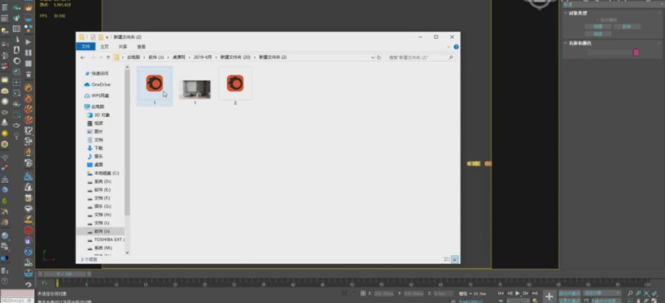Click 2019-6月 in the address breadcrumb

(x=203, y=57)
